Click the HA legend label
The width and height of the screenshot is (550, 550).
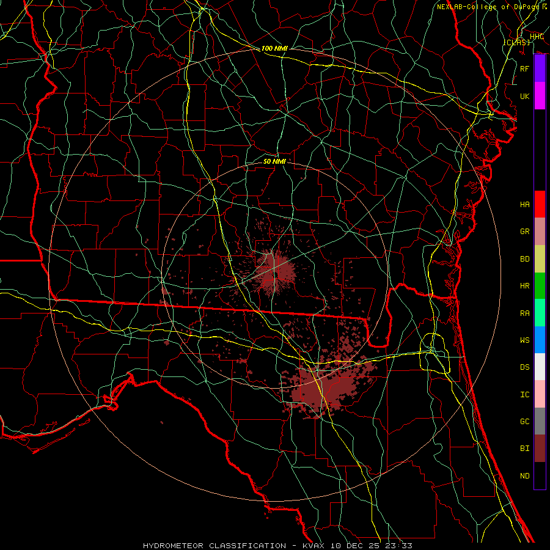click(x=525, y=204)
